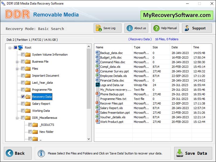The image size is (216, 162).
Task: Select the Logs and Data.rar Winzip file
Action: coord(113,85)
